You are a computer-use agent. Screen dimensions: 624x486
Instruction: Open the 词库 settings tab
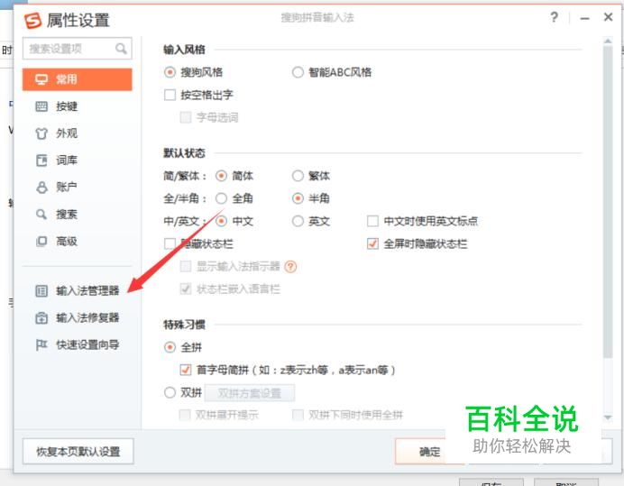click(x=67, y=160)
